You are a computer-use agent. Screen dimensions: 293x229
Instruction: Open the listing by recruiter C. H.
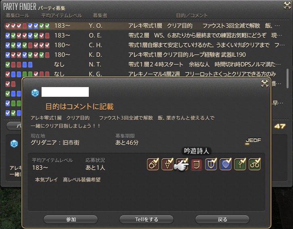click(x=144, y=45)
